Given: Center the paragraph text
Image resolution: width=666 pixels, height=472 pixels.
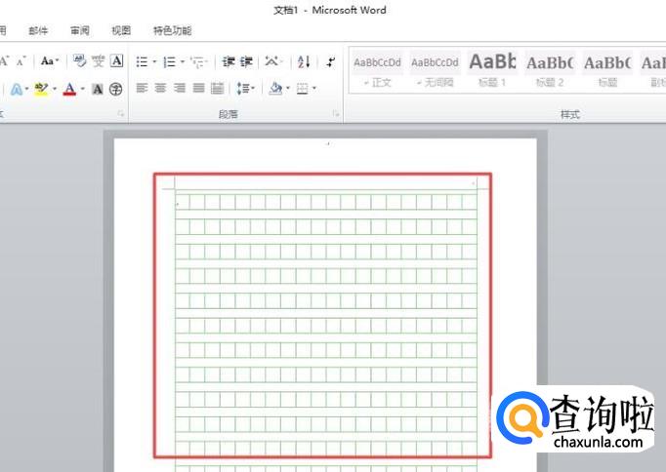Looking at the screenshot, I should click(160, 88).
